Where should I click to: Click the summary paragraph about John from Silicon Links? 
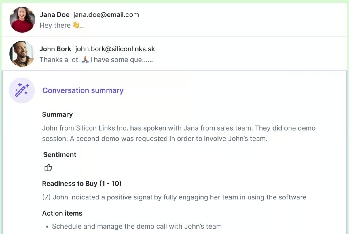[x=179, y=133]
